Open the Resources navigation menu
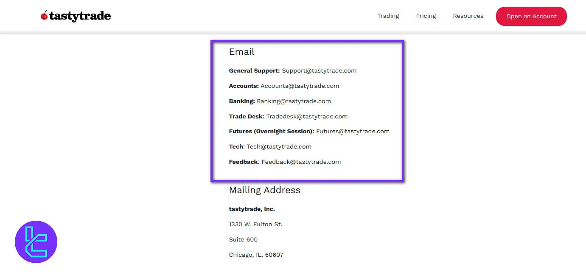 [x=468, y=16]
